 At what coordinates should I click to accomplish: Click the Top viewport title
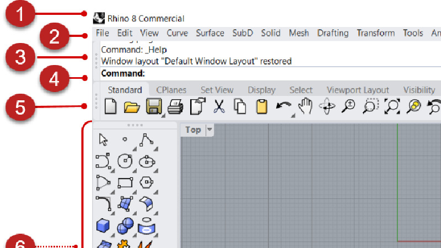[x=193, y=130]
